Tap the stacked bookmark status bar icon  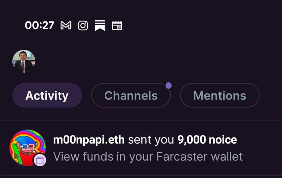click(x=100, y=26)
